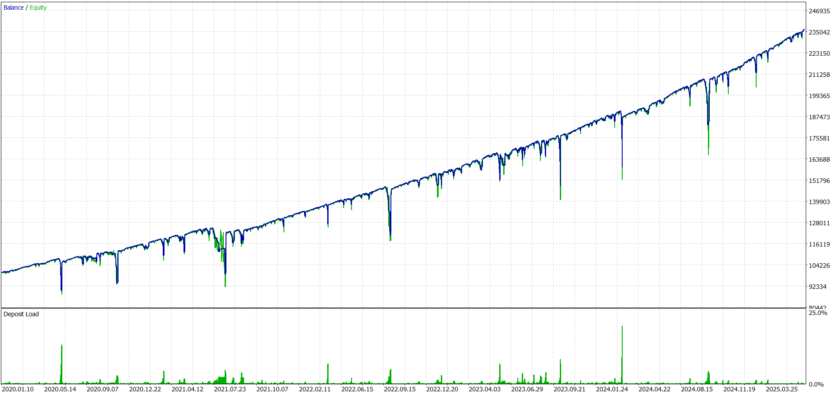Image resolution: width=834 pixels, height=394 pixels.
Task: Click the 187473 y-axis value
Action: pos(819,117)
